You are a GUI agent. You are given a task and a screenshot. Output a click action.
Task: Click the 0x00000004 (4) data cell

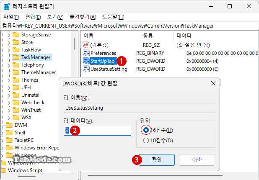[202, 61]
